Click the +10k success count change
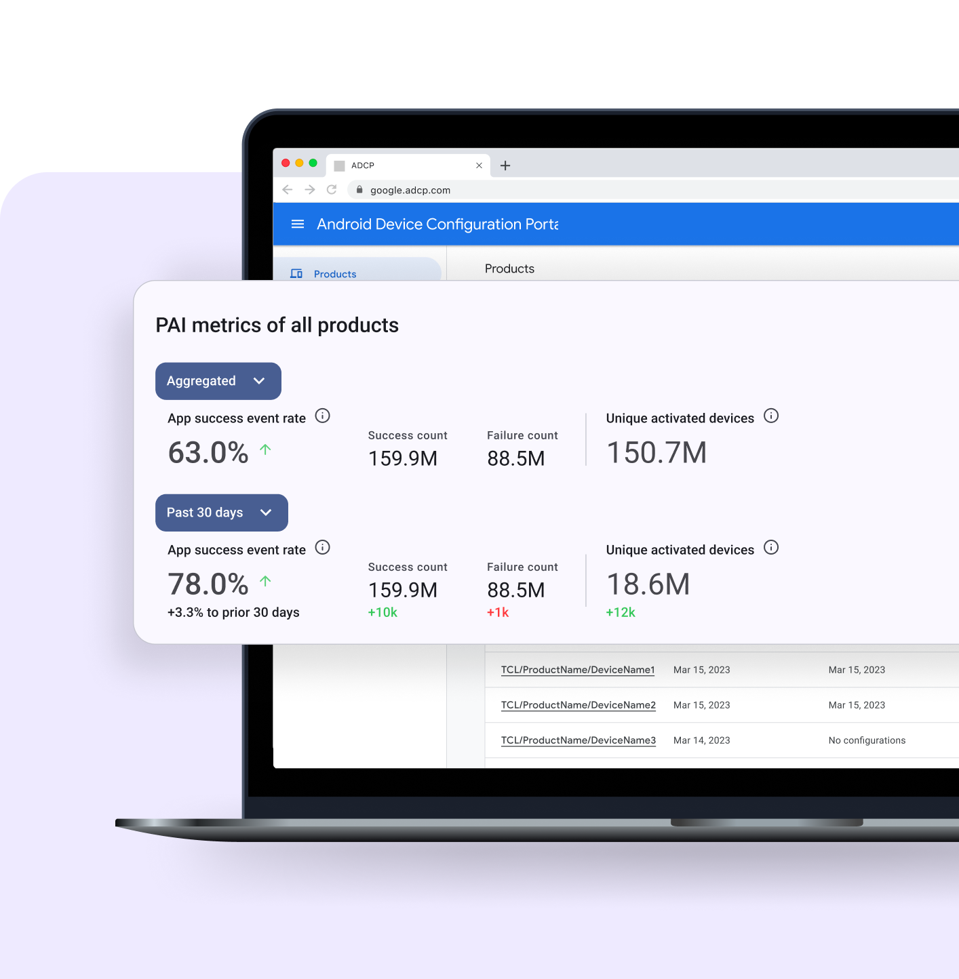Image resolution: width=959 pixels, height=979 pixels. [x=383, y=612]
